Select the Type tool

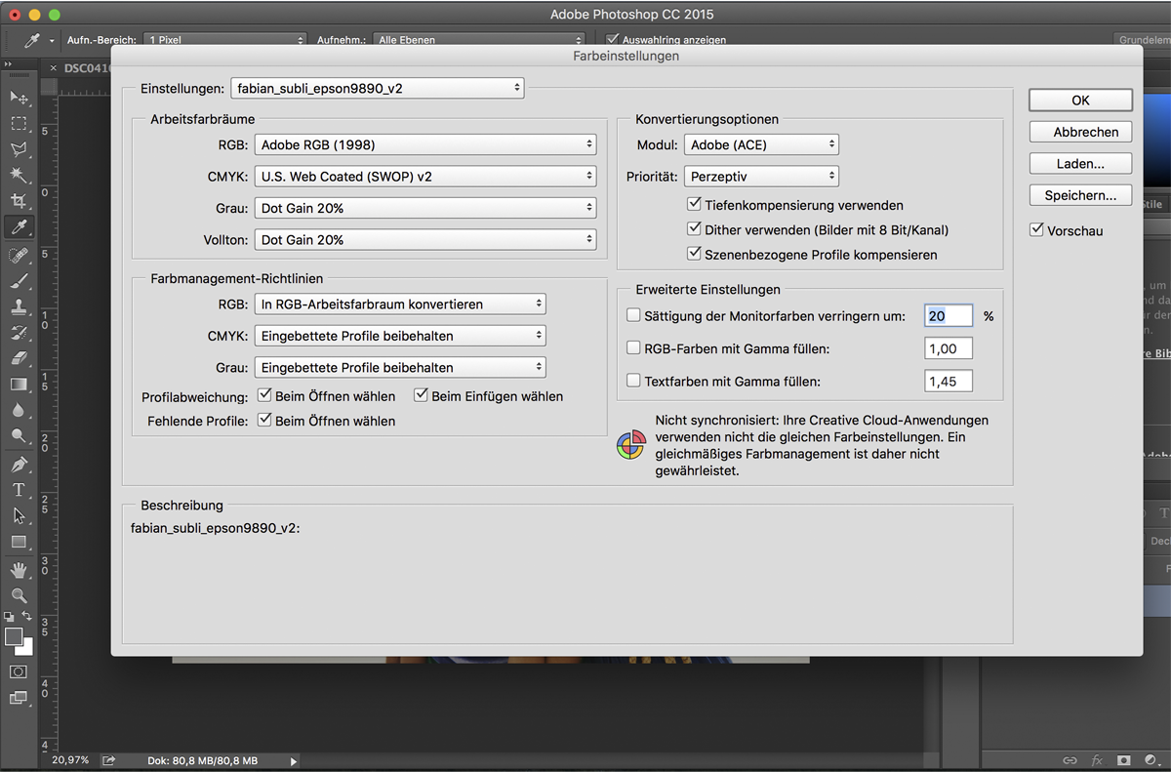click(19, 490)
